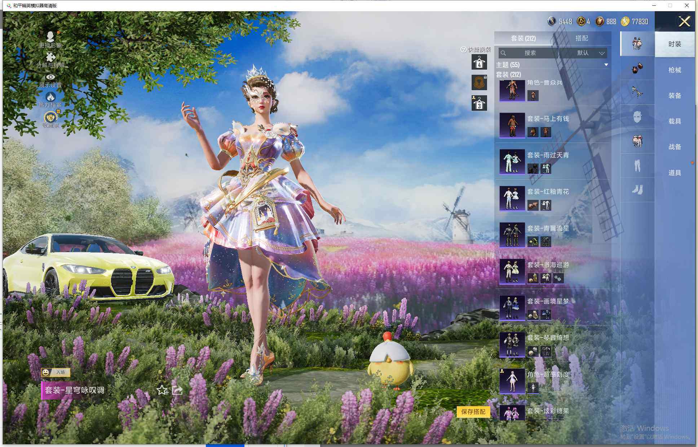
Task: Click the star favorite icon beside outfit name
Action: 162,390
